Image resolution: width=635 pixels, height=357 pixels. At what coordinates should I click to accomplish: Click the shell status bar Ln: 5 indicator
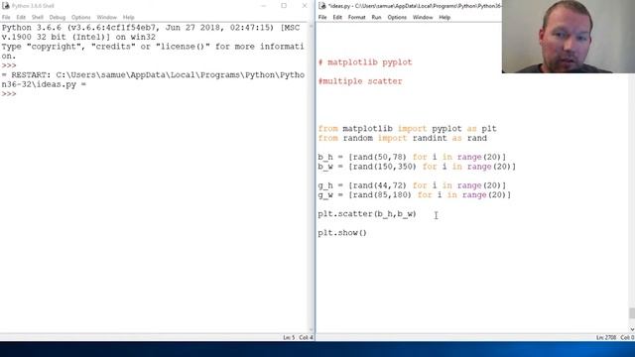289,337
